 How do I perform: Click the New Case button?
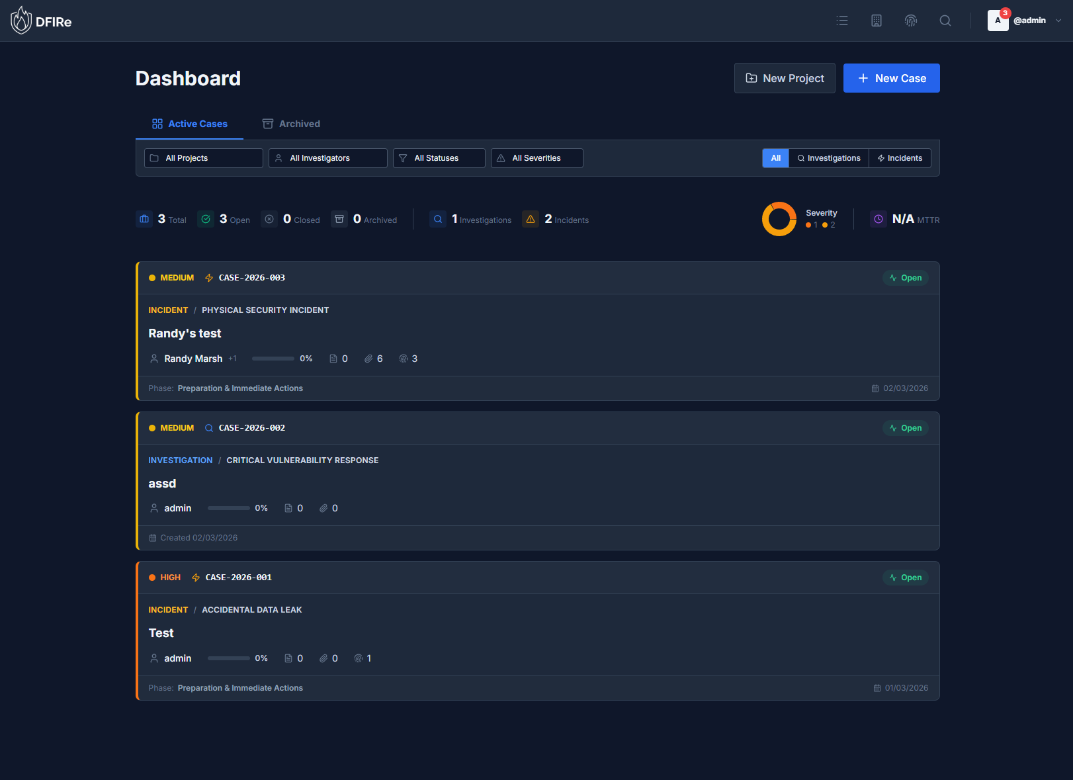[891, 78]
